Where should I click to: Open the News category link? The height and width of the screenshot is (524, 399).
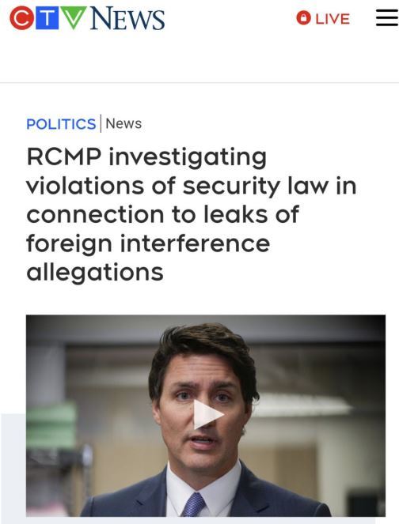point(123,123)
